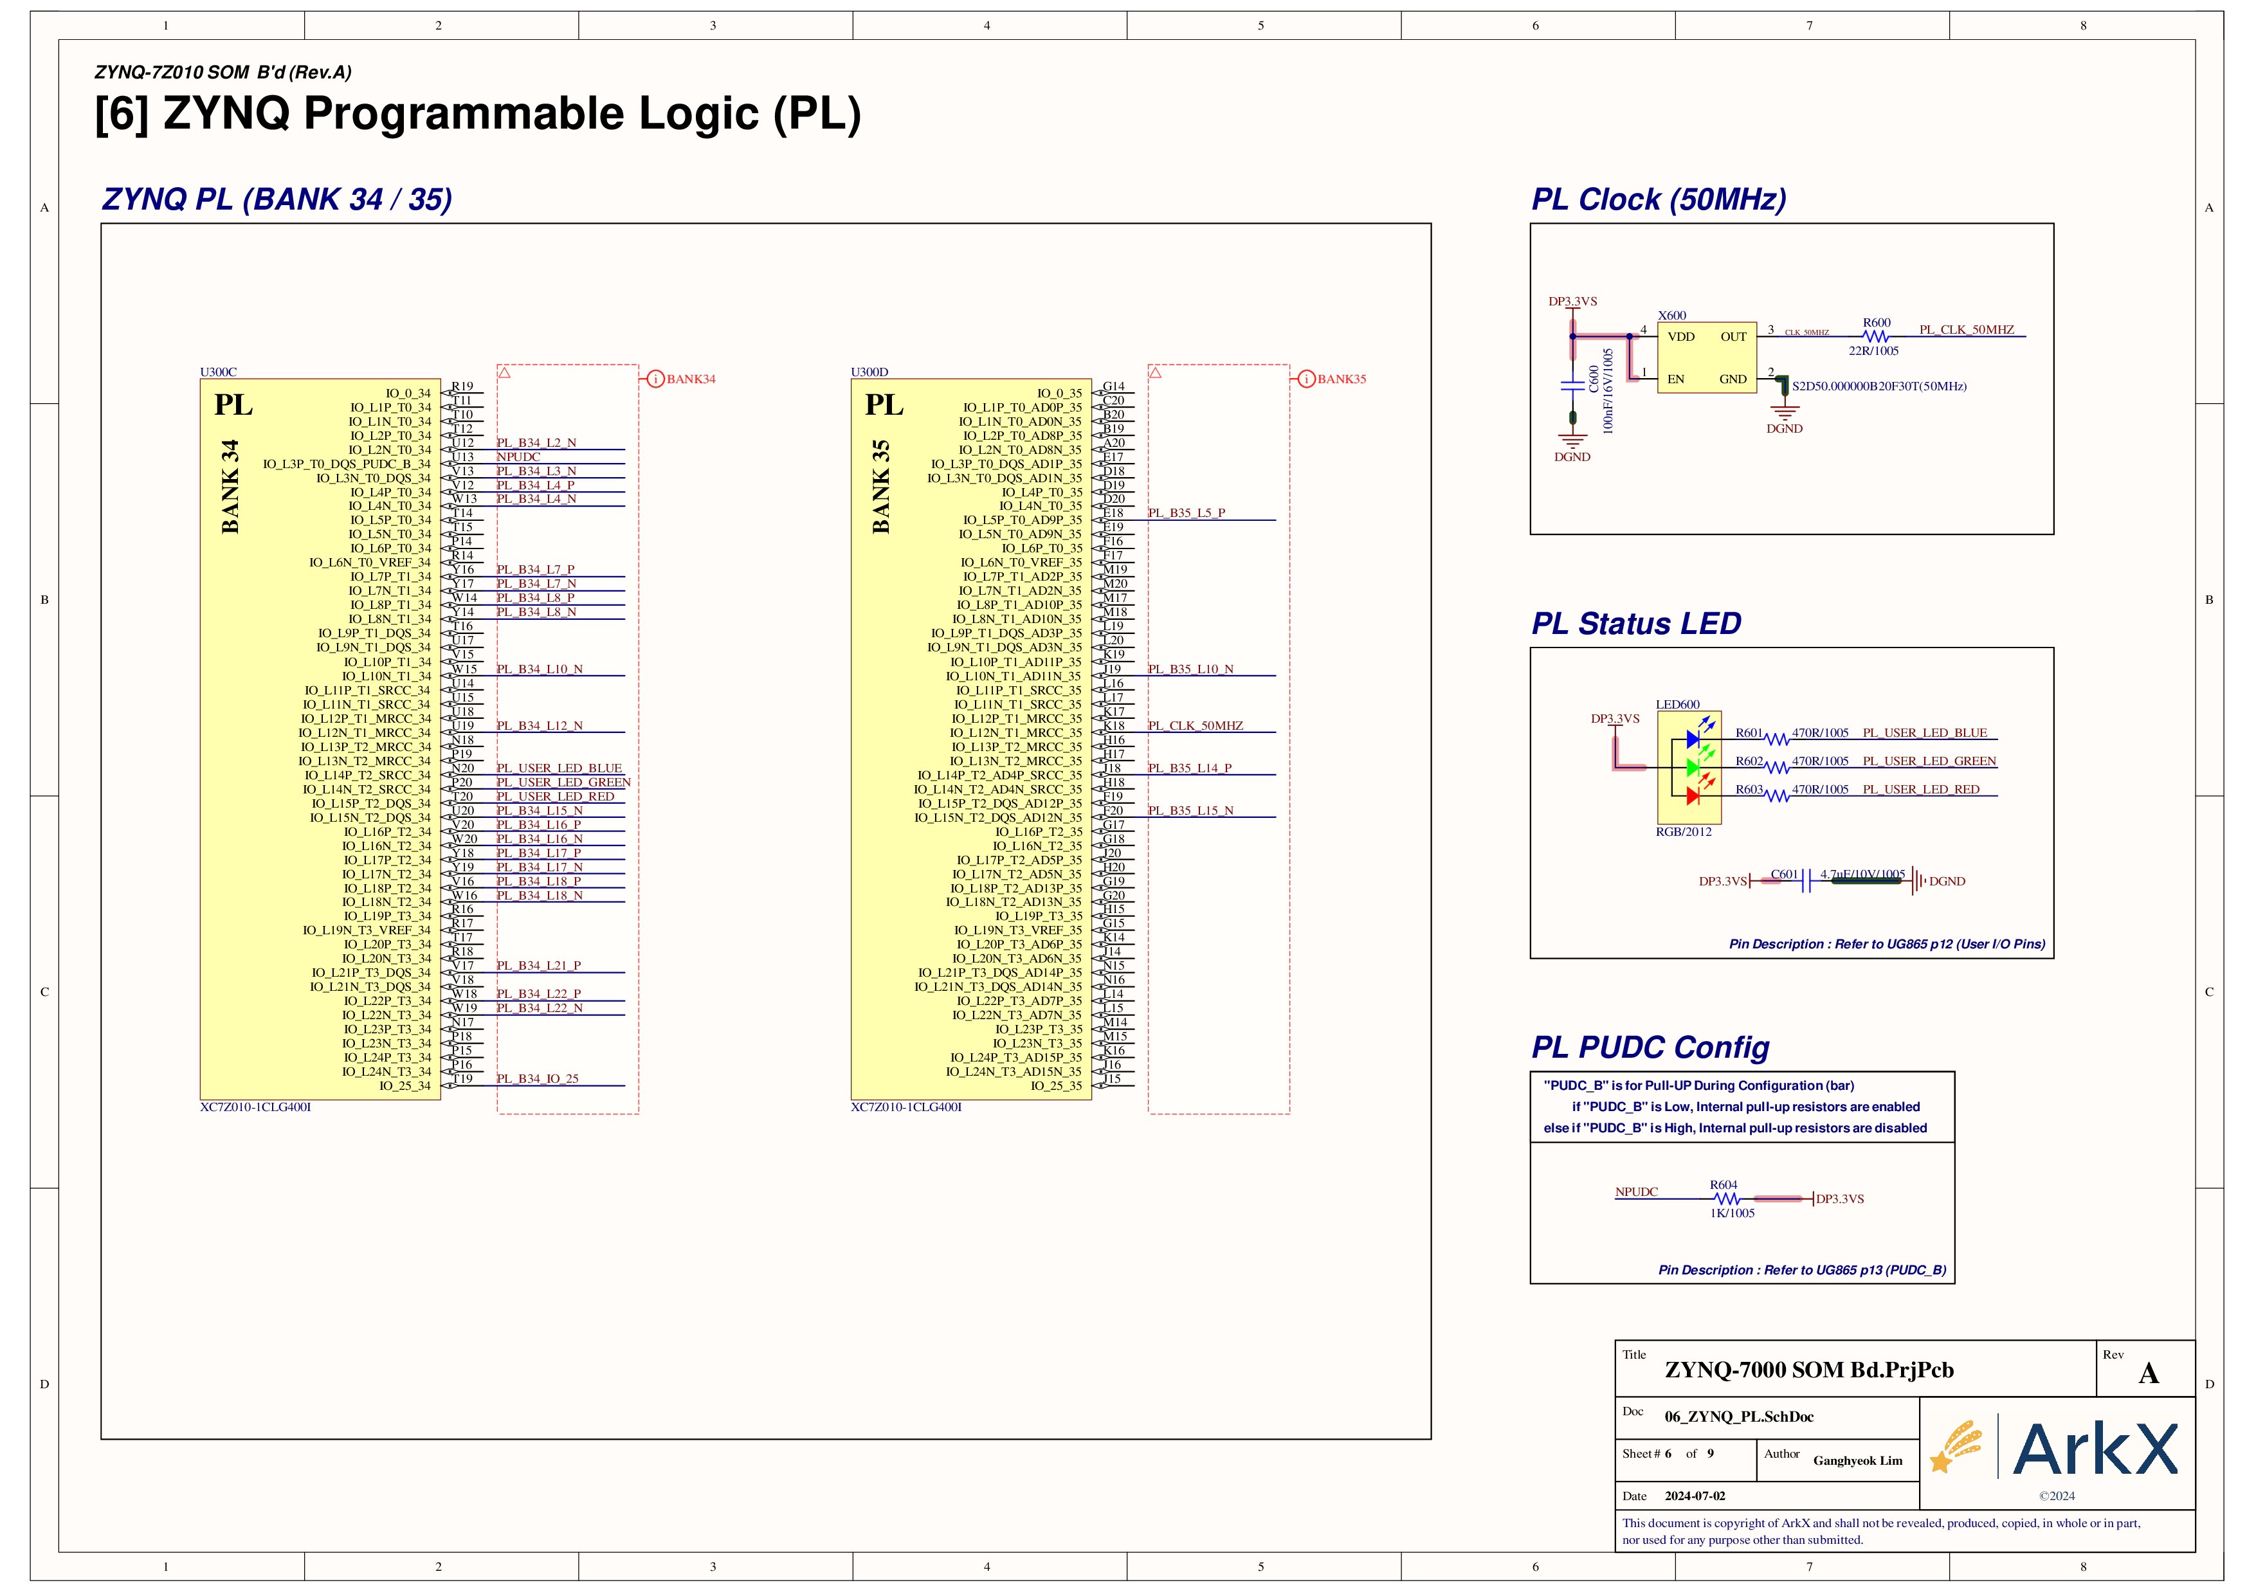
Task: Select the U300D BANK 35 component block
Action: coord(971,739)
